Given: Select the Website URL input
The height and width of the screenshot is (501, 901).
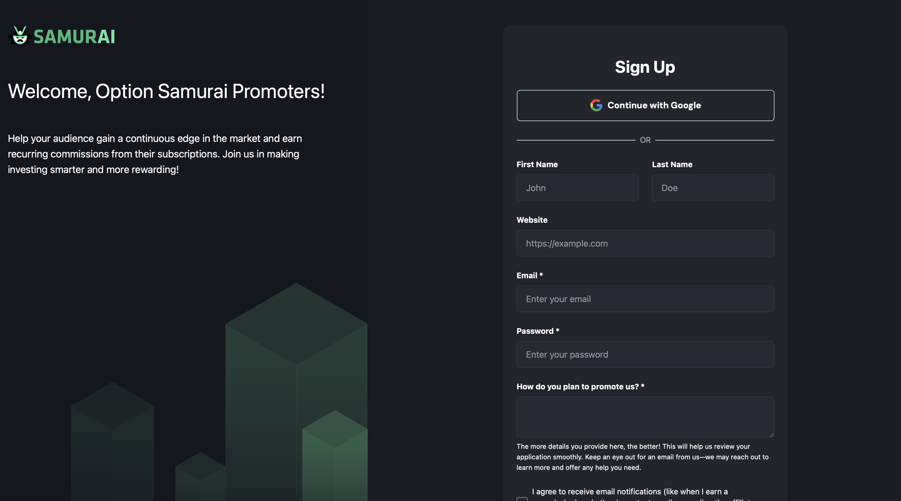Looking at the screenshot, I should (645, 244).
